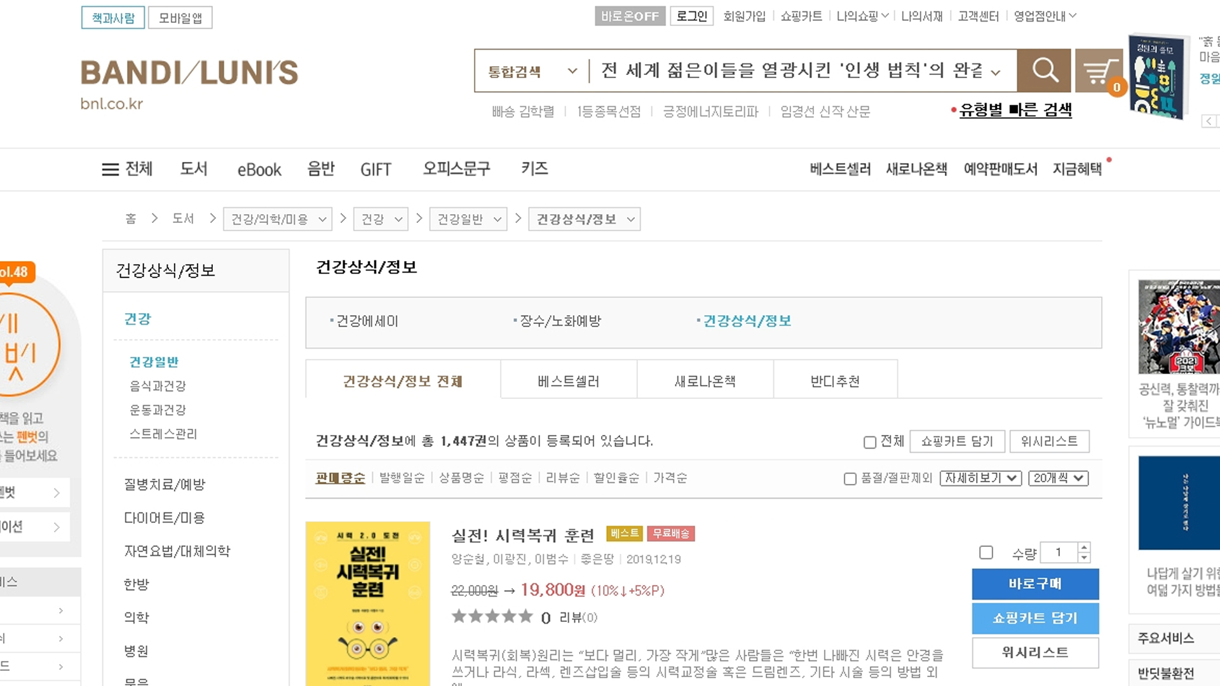The height and width of the screenshot is (686, 1220).
Task: Open the 건강상식/정보 breadcrumb dropdown
Action: (x=585, y=219)
